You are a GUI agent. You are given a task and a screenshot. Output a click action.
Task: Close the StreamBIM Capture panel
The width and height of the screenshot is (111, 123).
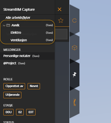(x=59, y=9)
